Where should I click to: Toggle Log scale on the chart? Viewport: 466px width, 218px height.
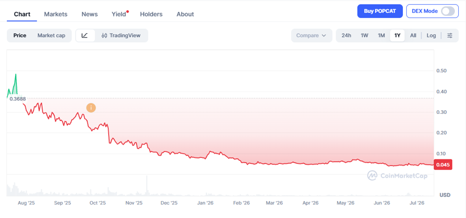pyautogui.click(x=431, y=35)
